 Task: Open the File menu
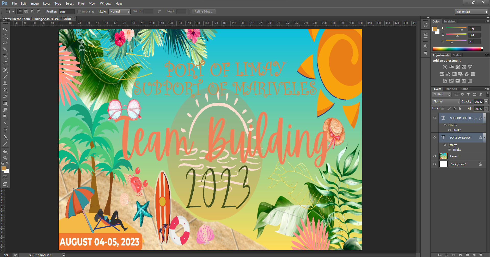[14, 4]
